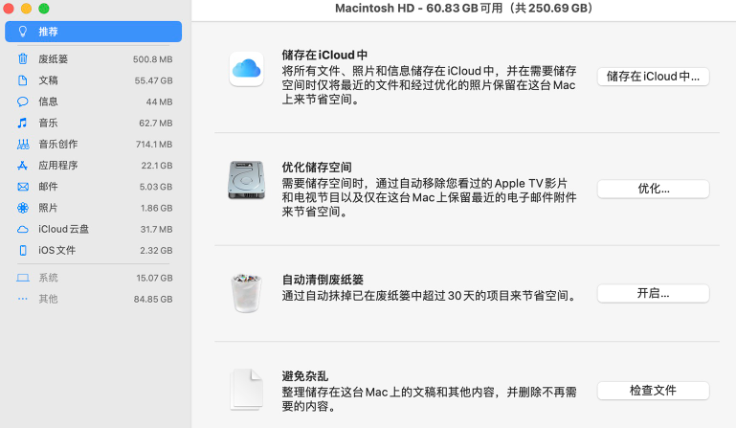Viewport: 736px width, 428px height.
Task: Click the 714.1 MB size value
Action: pos(154,145)
